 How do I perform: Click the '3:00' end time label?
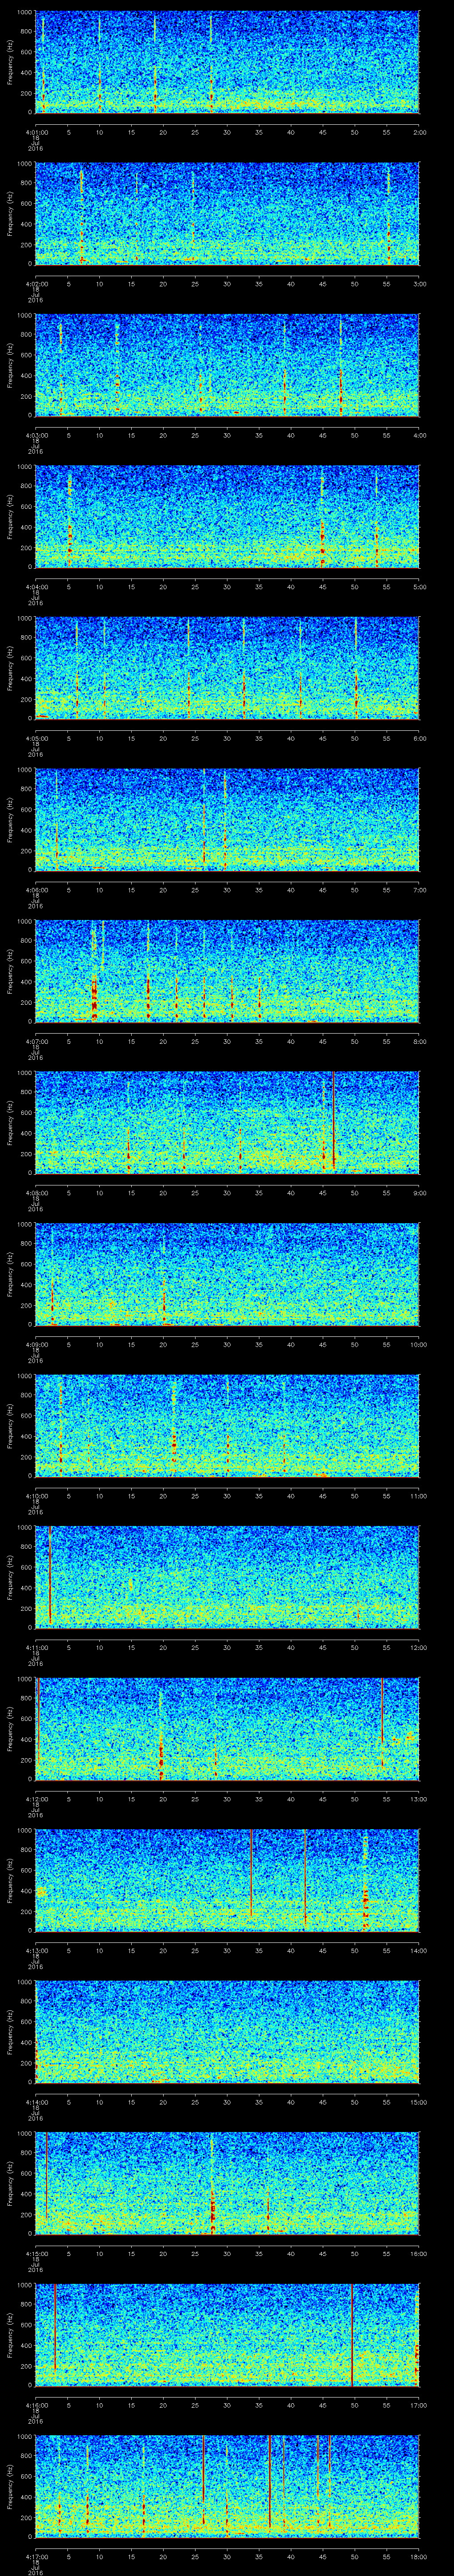419,284
